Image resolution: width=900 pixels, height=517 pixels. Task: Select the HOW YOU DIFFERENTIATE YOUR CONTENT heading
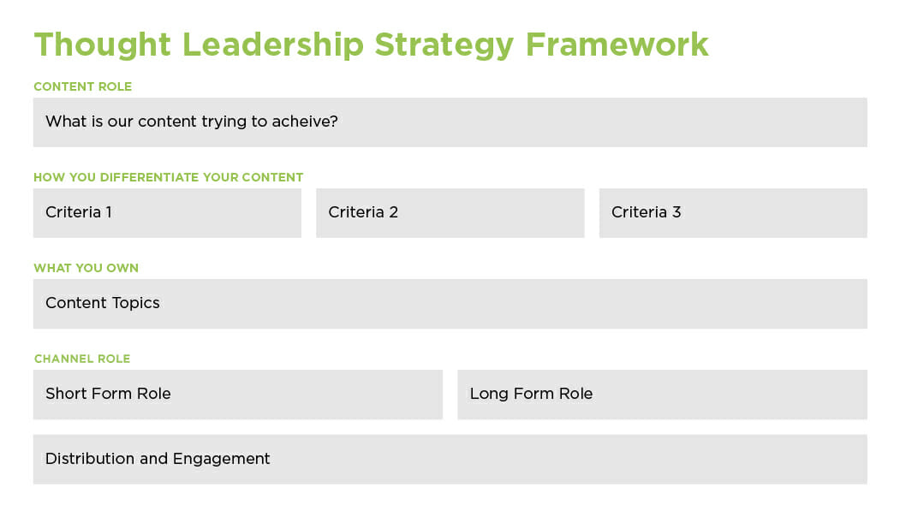(x=168, y=177)
